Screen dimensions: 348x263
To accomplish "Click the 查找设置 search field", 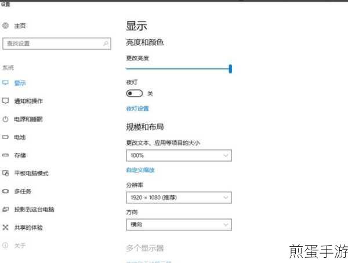I will [57, 43].
